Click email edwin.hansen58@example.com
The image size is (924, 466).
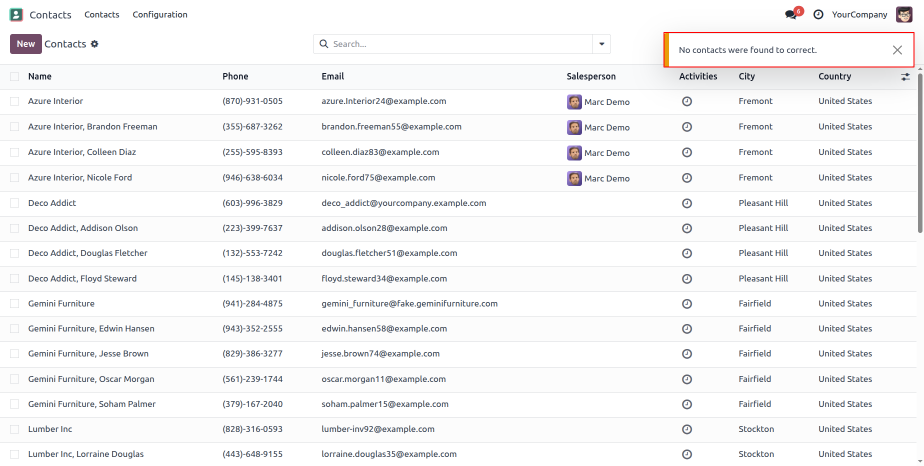click(384, 328)
